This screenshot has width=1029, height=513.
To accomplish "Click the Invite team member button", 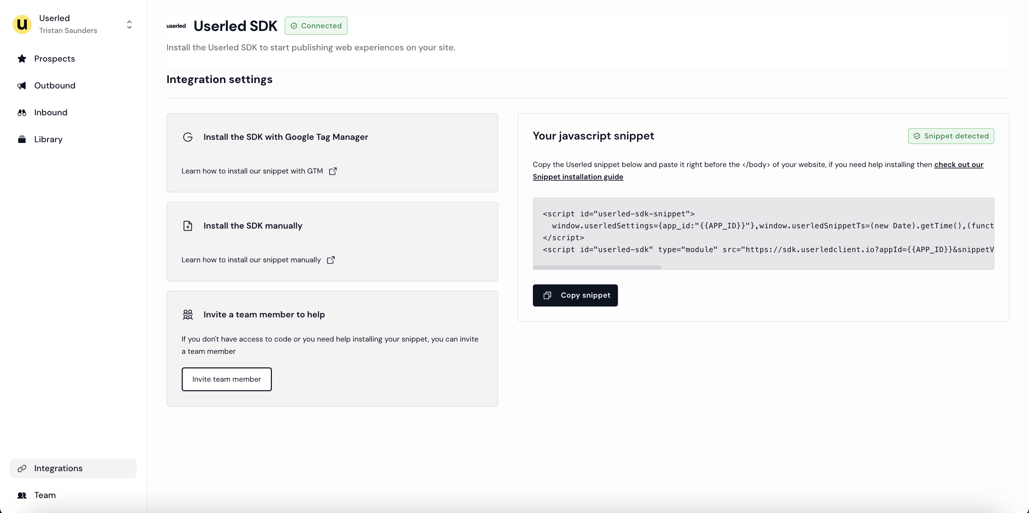I will tap(227, 379).
